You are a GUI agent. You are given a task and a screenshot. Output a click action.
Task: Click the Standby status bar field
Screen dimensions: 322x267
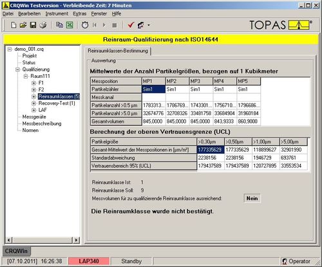point(131,261)
